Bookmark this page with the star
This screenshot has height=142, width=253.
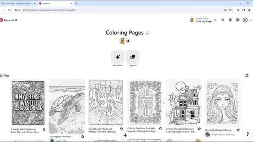point(230,10)
